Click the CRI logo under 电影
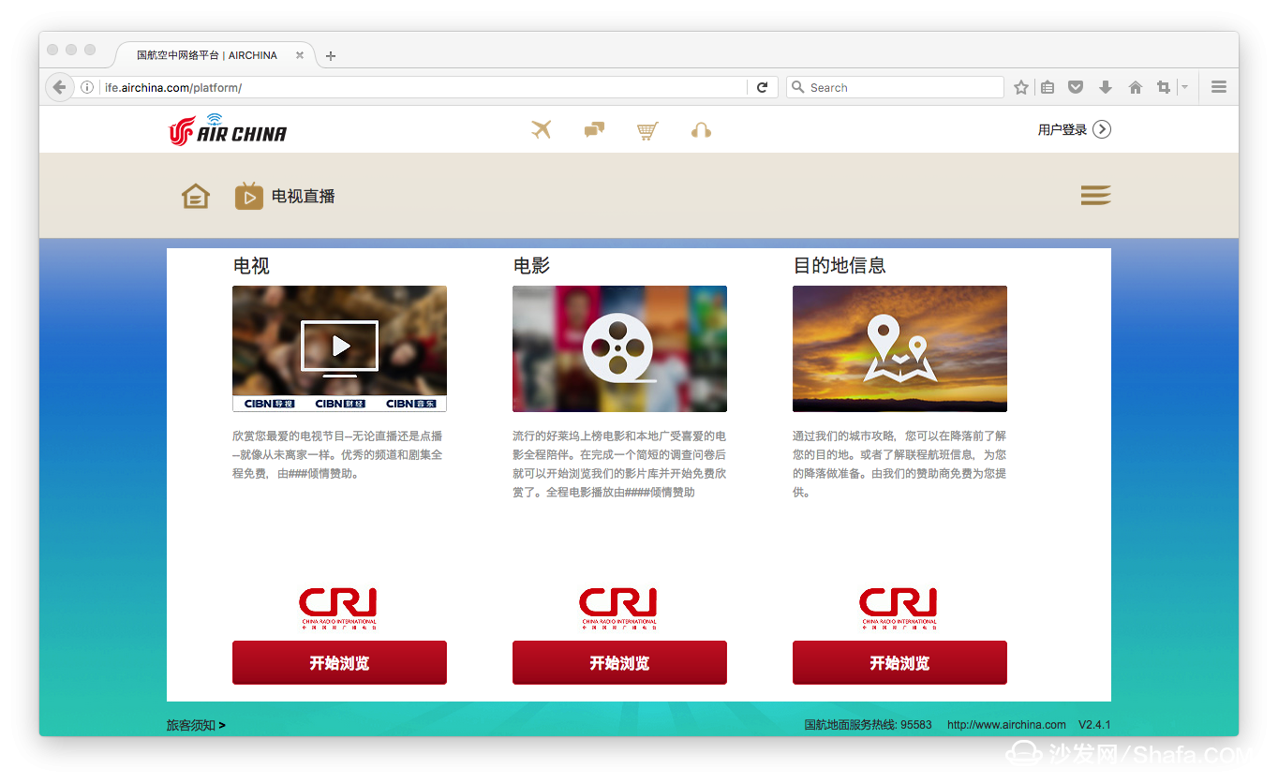The height and width of the screenshot is (783, 1278). [619, 609]
